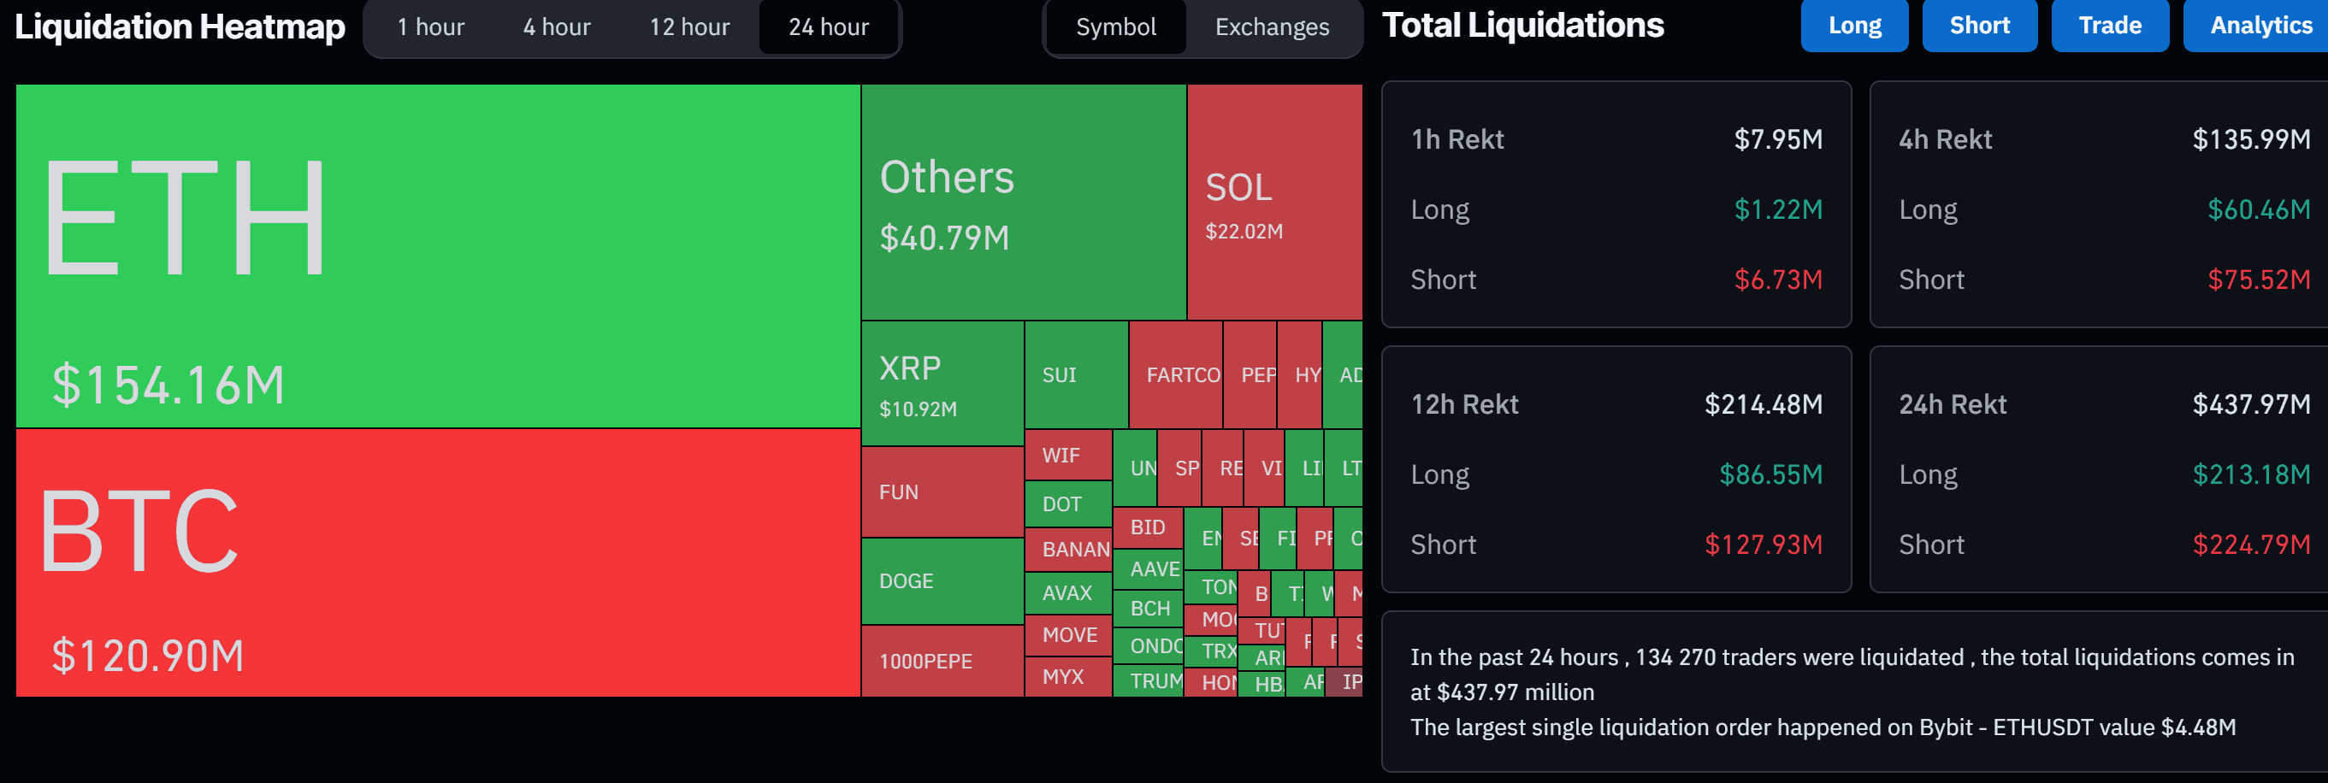Click the blue Long button

click(1854, 26)
